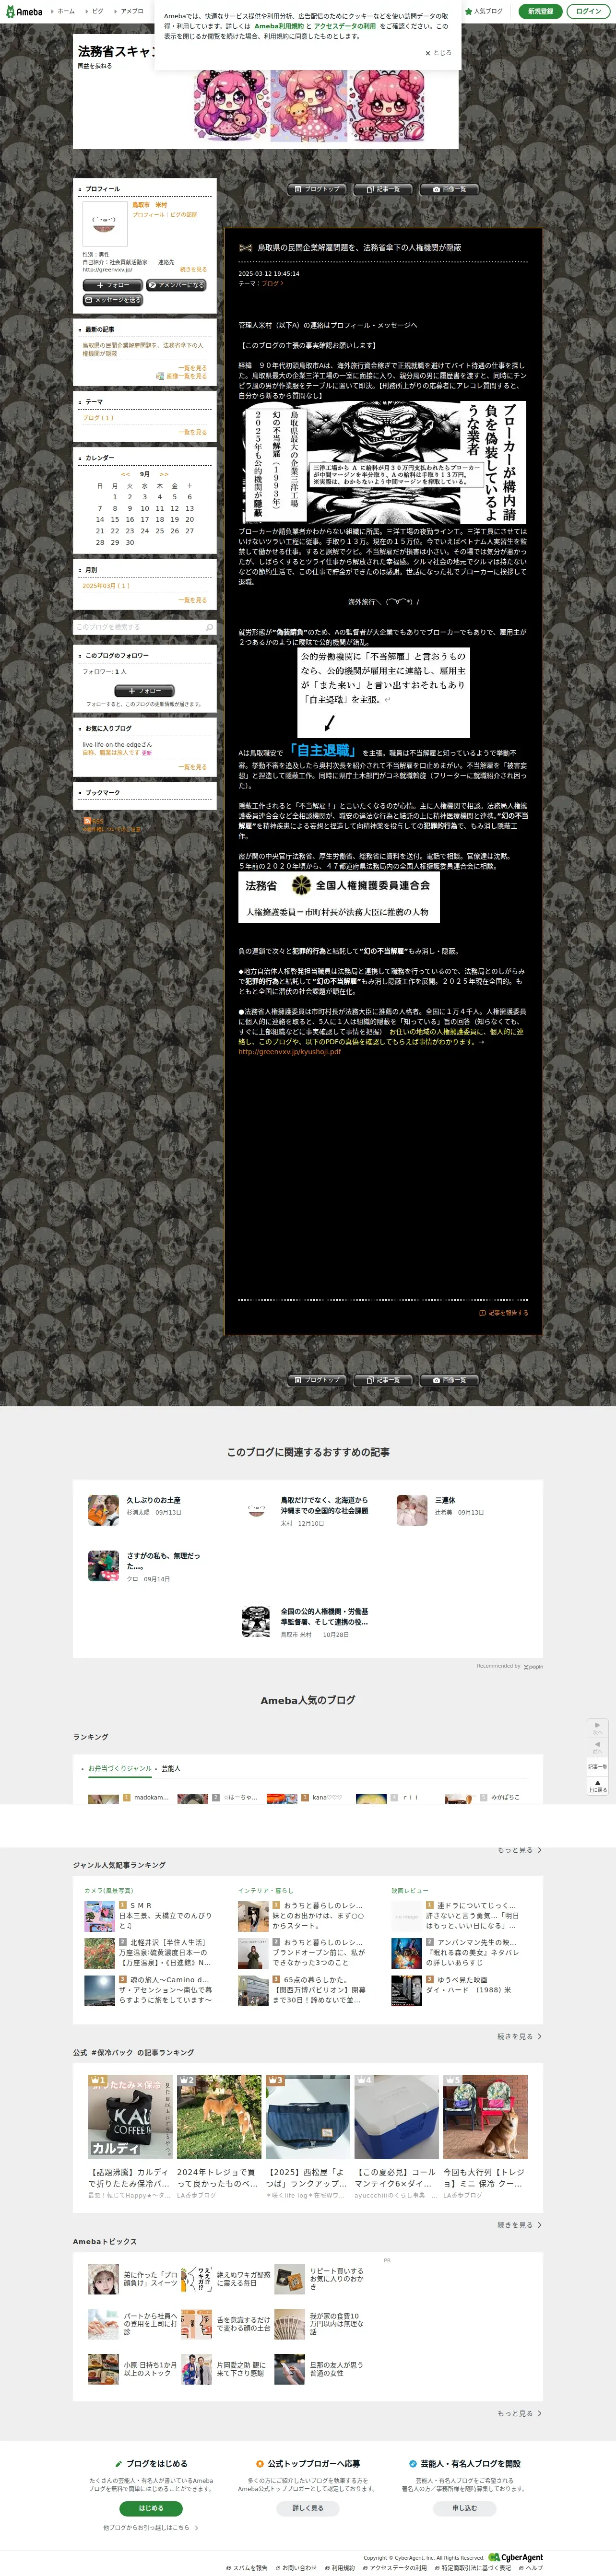This screenshot has width=616, height=2576.
Task: Click 特定商取引法に基づく表記 in footer
Action: [472, 2567]
